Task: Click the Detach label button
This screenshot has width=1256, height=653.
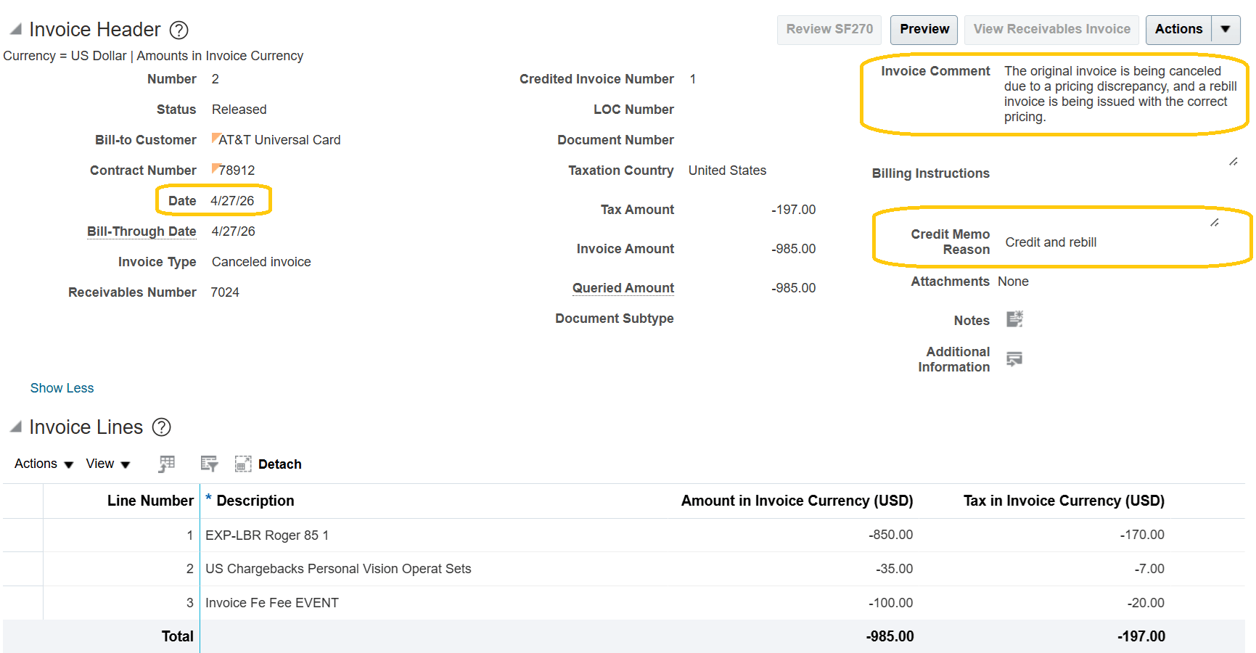Action: [x=279, y=464]
